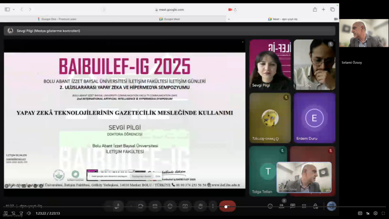Go back in Safari history
The height and width of the screenshot is (219, 389).
pyautogui.click(x=21, y=9)
